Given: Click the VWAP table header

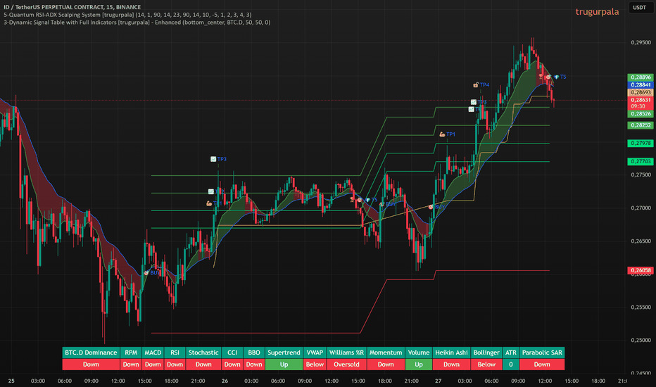Looking at the screenshot, I should click(315, 353).
